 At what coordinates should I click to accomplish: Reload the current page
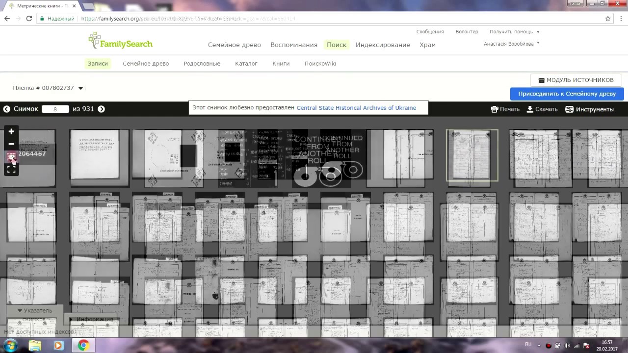pos(29,19)
